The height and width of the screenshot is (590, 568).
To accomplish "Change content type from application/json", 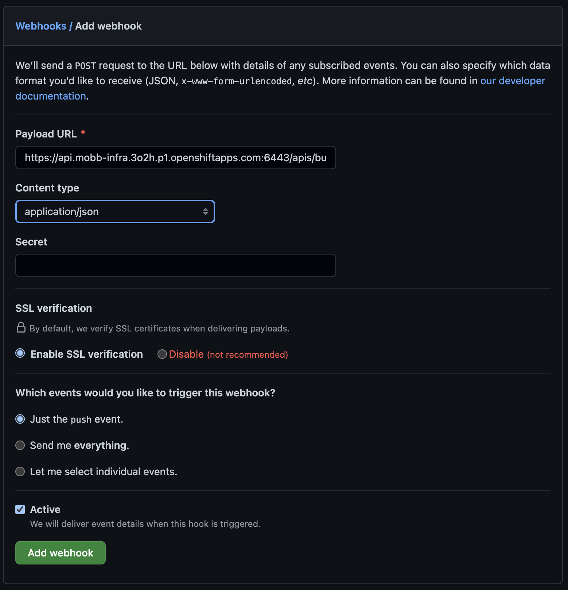I will tap(115, 211).
